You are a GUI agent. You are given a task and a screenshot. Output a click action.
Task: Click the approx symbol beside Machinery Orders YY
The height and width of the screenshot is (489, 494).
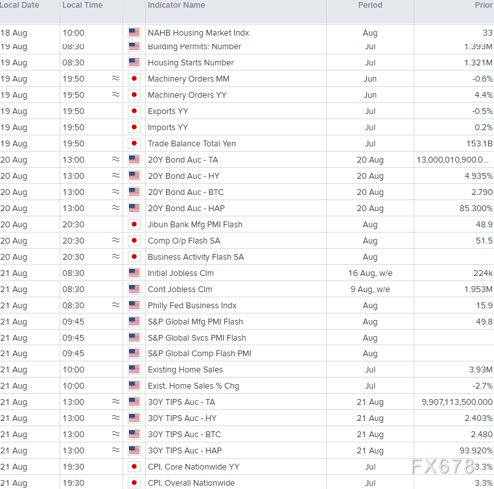(115, 95)
